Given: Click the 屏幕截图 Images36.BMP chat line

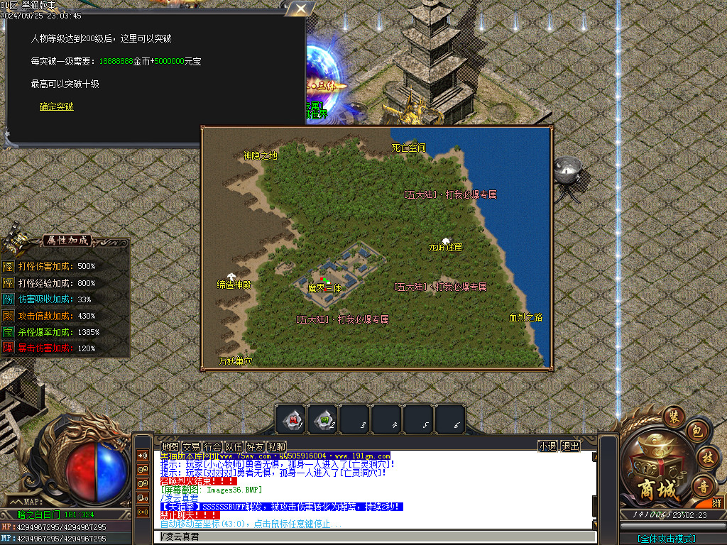Looking at the screenshot, I should coord(212,490).
